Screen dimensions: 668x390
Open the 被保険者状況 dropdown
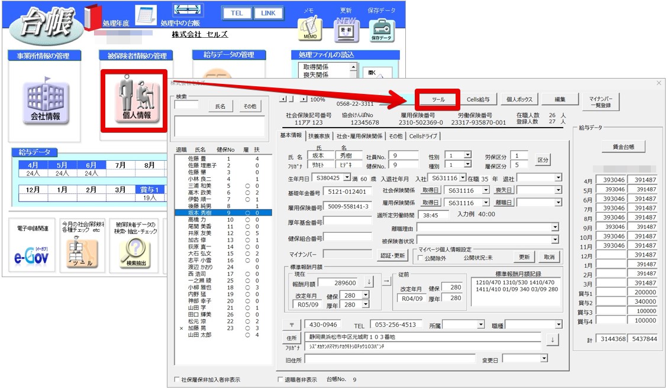click(x=554, y=240)
